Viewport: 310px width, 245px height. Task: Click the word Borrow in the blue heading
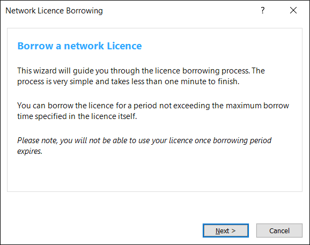pos(35,46)
